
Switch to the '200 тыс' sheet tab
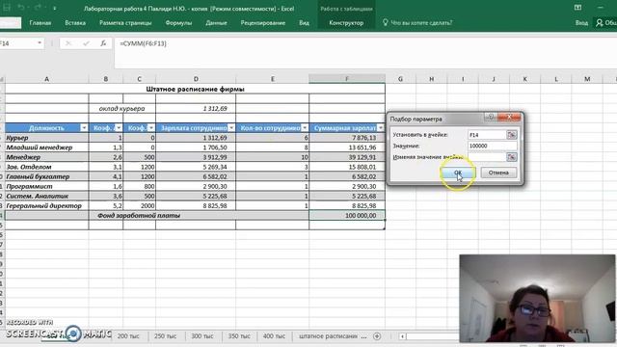128,336
